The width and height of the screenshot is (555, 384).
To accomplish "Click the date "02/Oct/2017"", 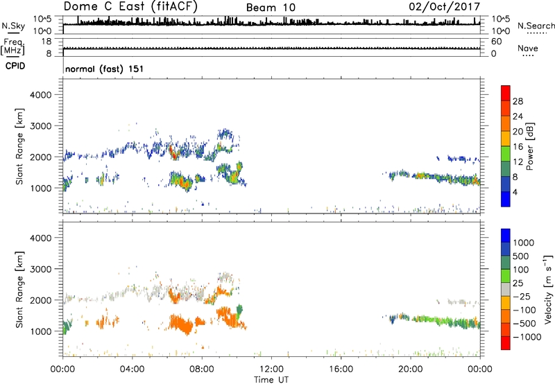I will click(445, 6).
